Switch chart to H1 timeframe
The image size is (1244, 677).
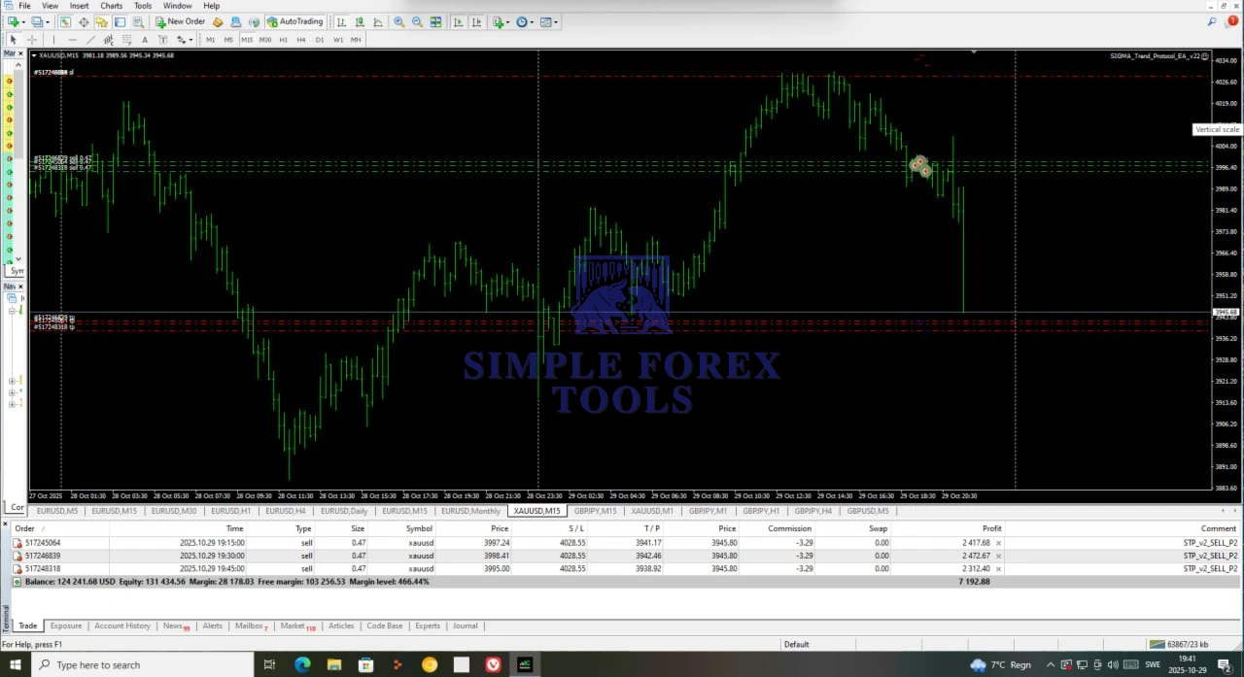click(284, 40)
